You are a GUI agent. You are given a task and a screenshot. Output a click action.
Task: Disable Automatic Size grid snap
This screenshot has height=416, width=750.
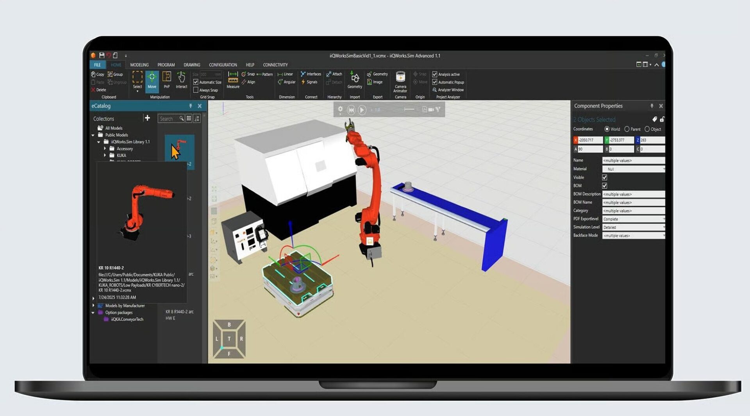[195, 82]
